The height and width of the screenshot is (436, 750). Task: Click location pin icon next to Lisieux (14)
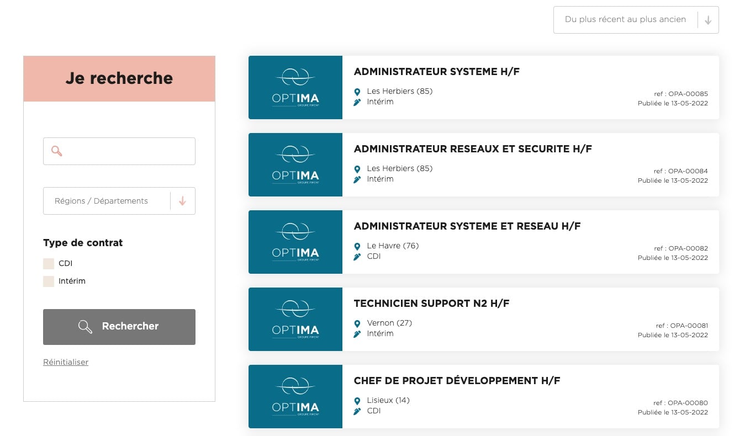click(x=357, y=401)
